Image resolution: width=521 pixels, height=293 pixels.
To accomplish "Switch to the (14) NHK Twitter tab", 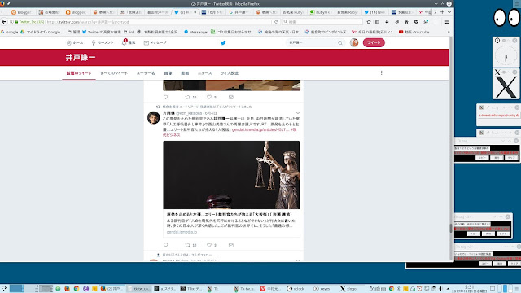I will [x=374, y=12].
